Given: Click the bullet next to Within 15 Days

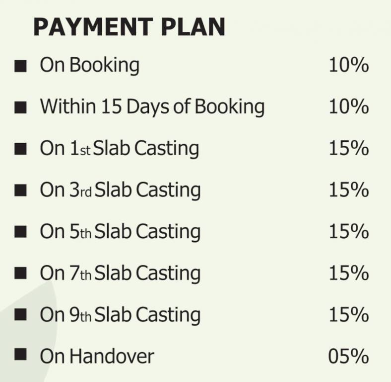Looking at the screenshot, I should (20, 107).
